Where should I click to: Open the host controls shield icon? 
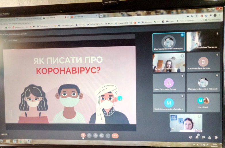click(216, 138)
